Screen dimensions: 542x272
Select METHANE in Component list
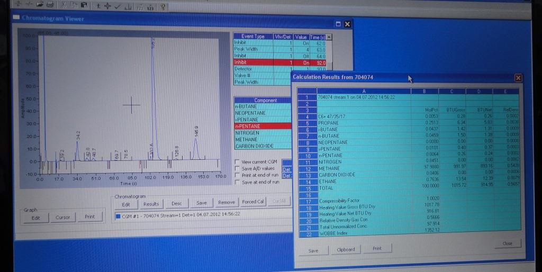tap(263, 139)
